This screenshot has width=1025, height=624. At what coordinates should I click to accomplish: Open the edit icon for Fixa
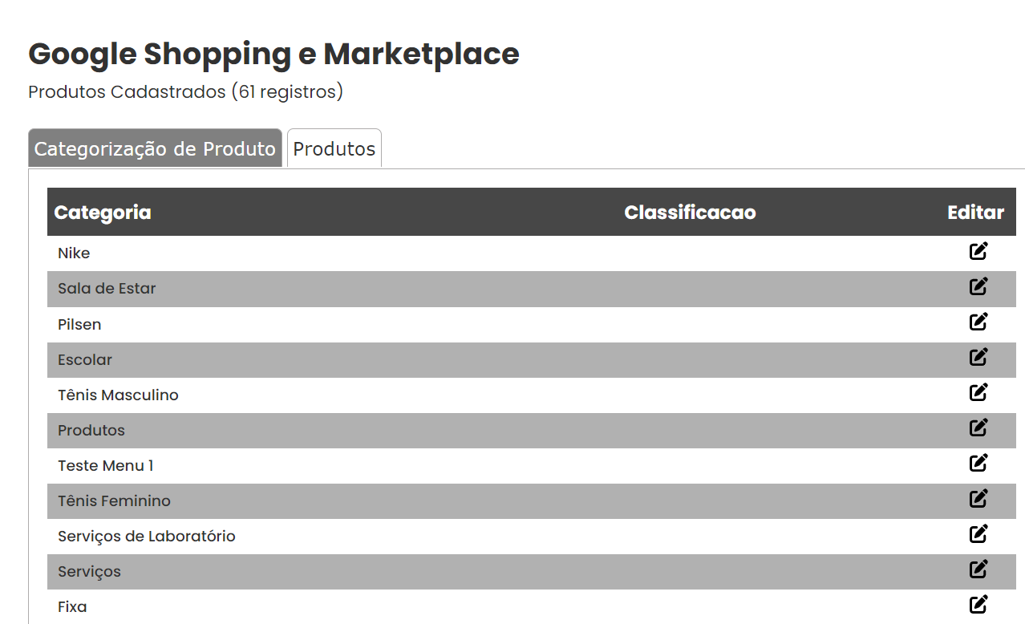tap(978, 604)
